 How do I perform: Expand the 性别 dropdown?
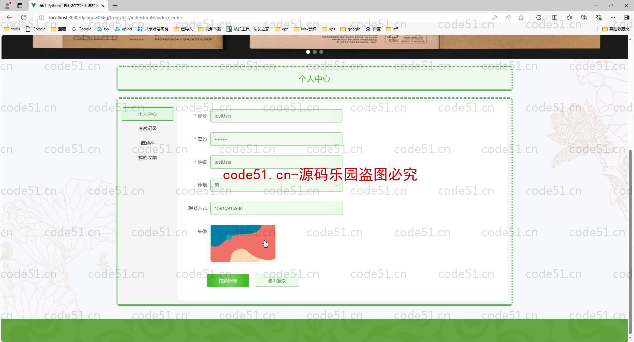coord(276,185)
